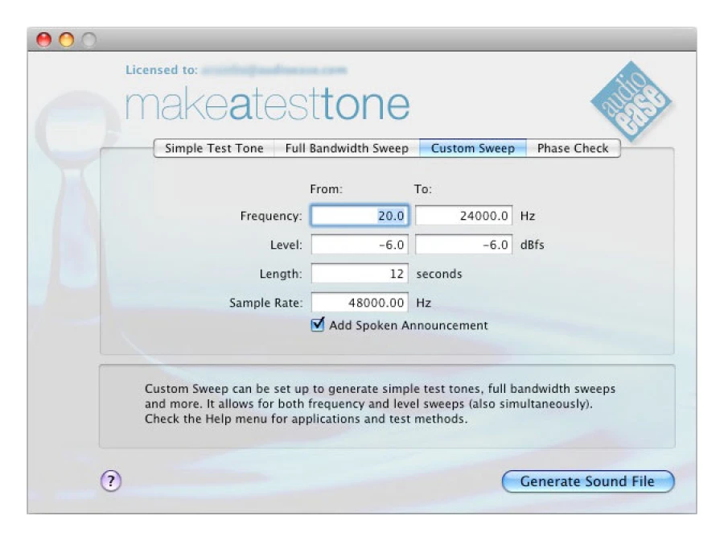
Task: Select the Custom Sweep tab
Action: click(473, 148)
